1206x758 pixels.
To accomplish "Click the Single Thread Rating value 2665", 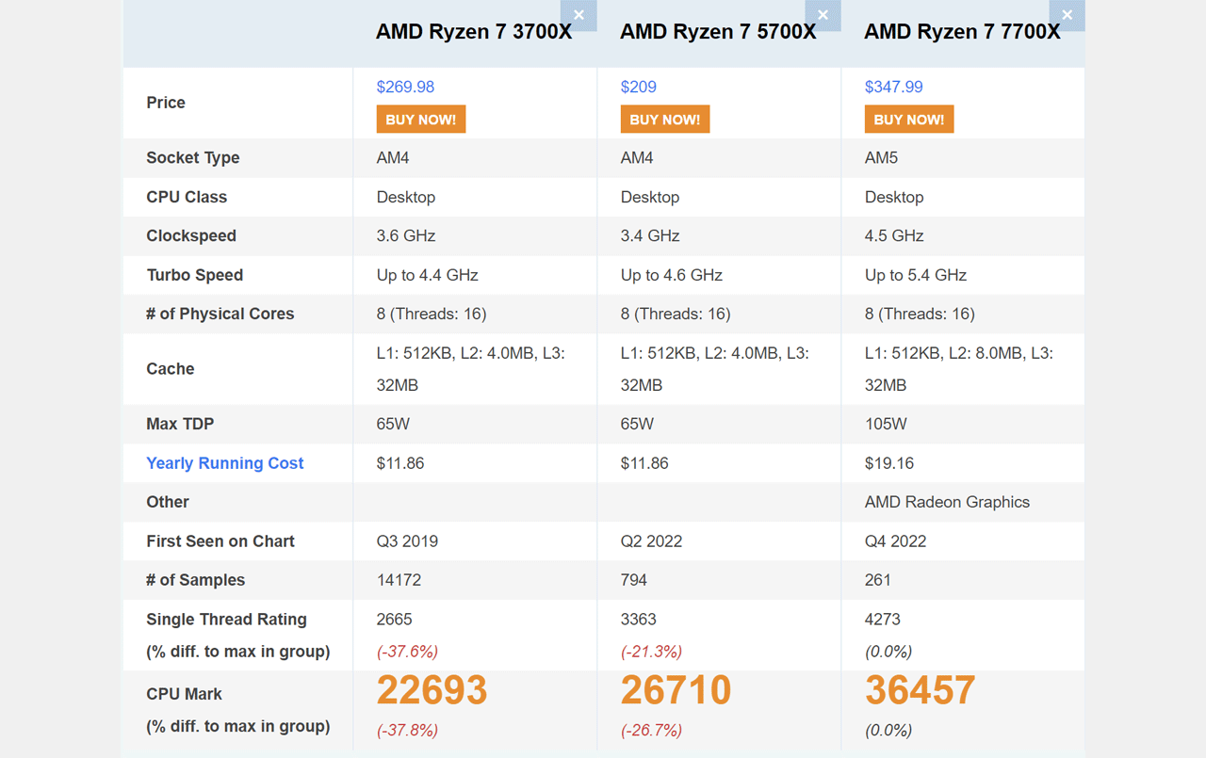I will (x=395, y=620).
